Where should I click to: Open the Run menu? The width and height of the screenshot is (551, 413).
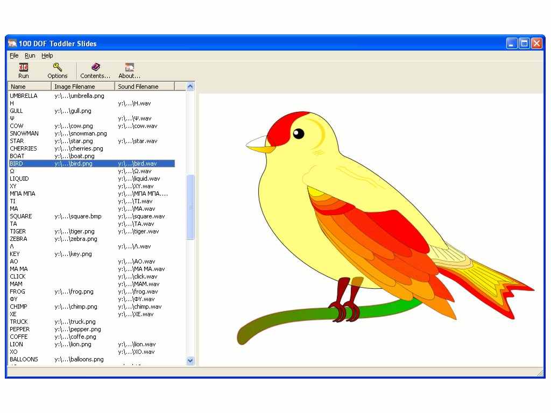coord(30,55)
